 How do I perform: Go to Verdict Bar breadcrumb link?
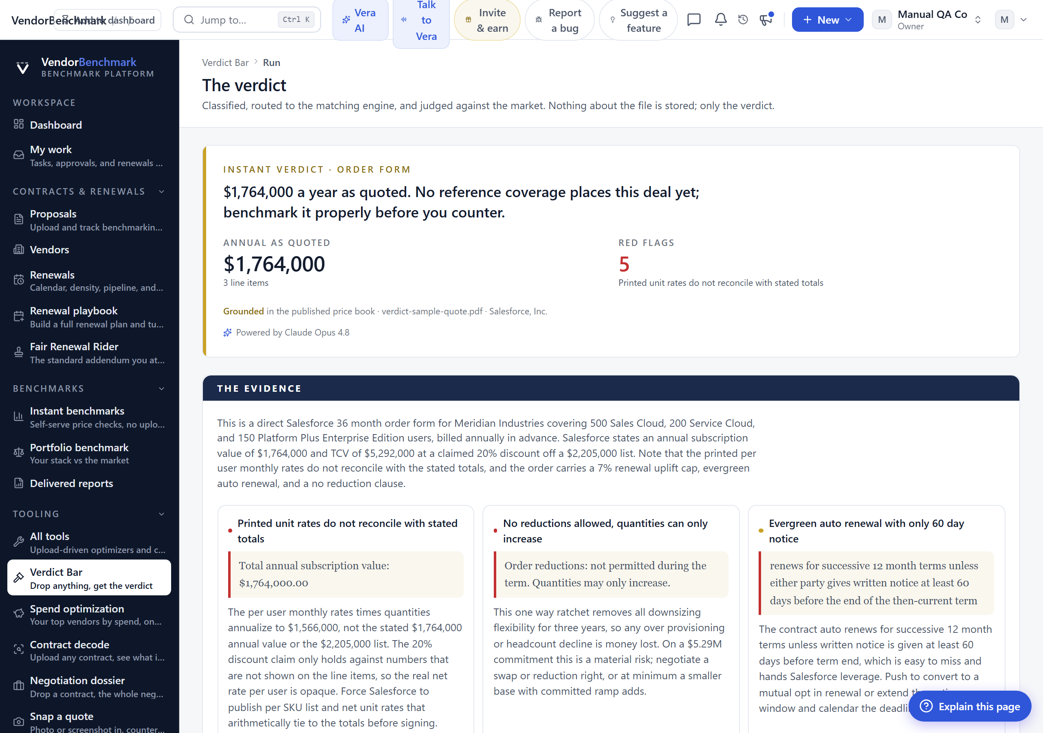pos(225,63)
